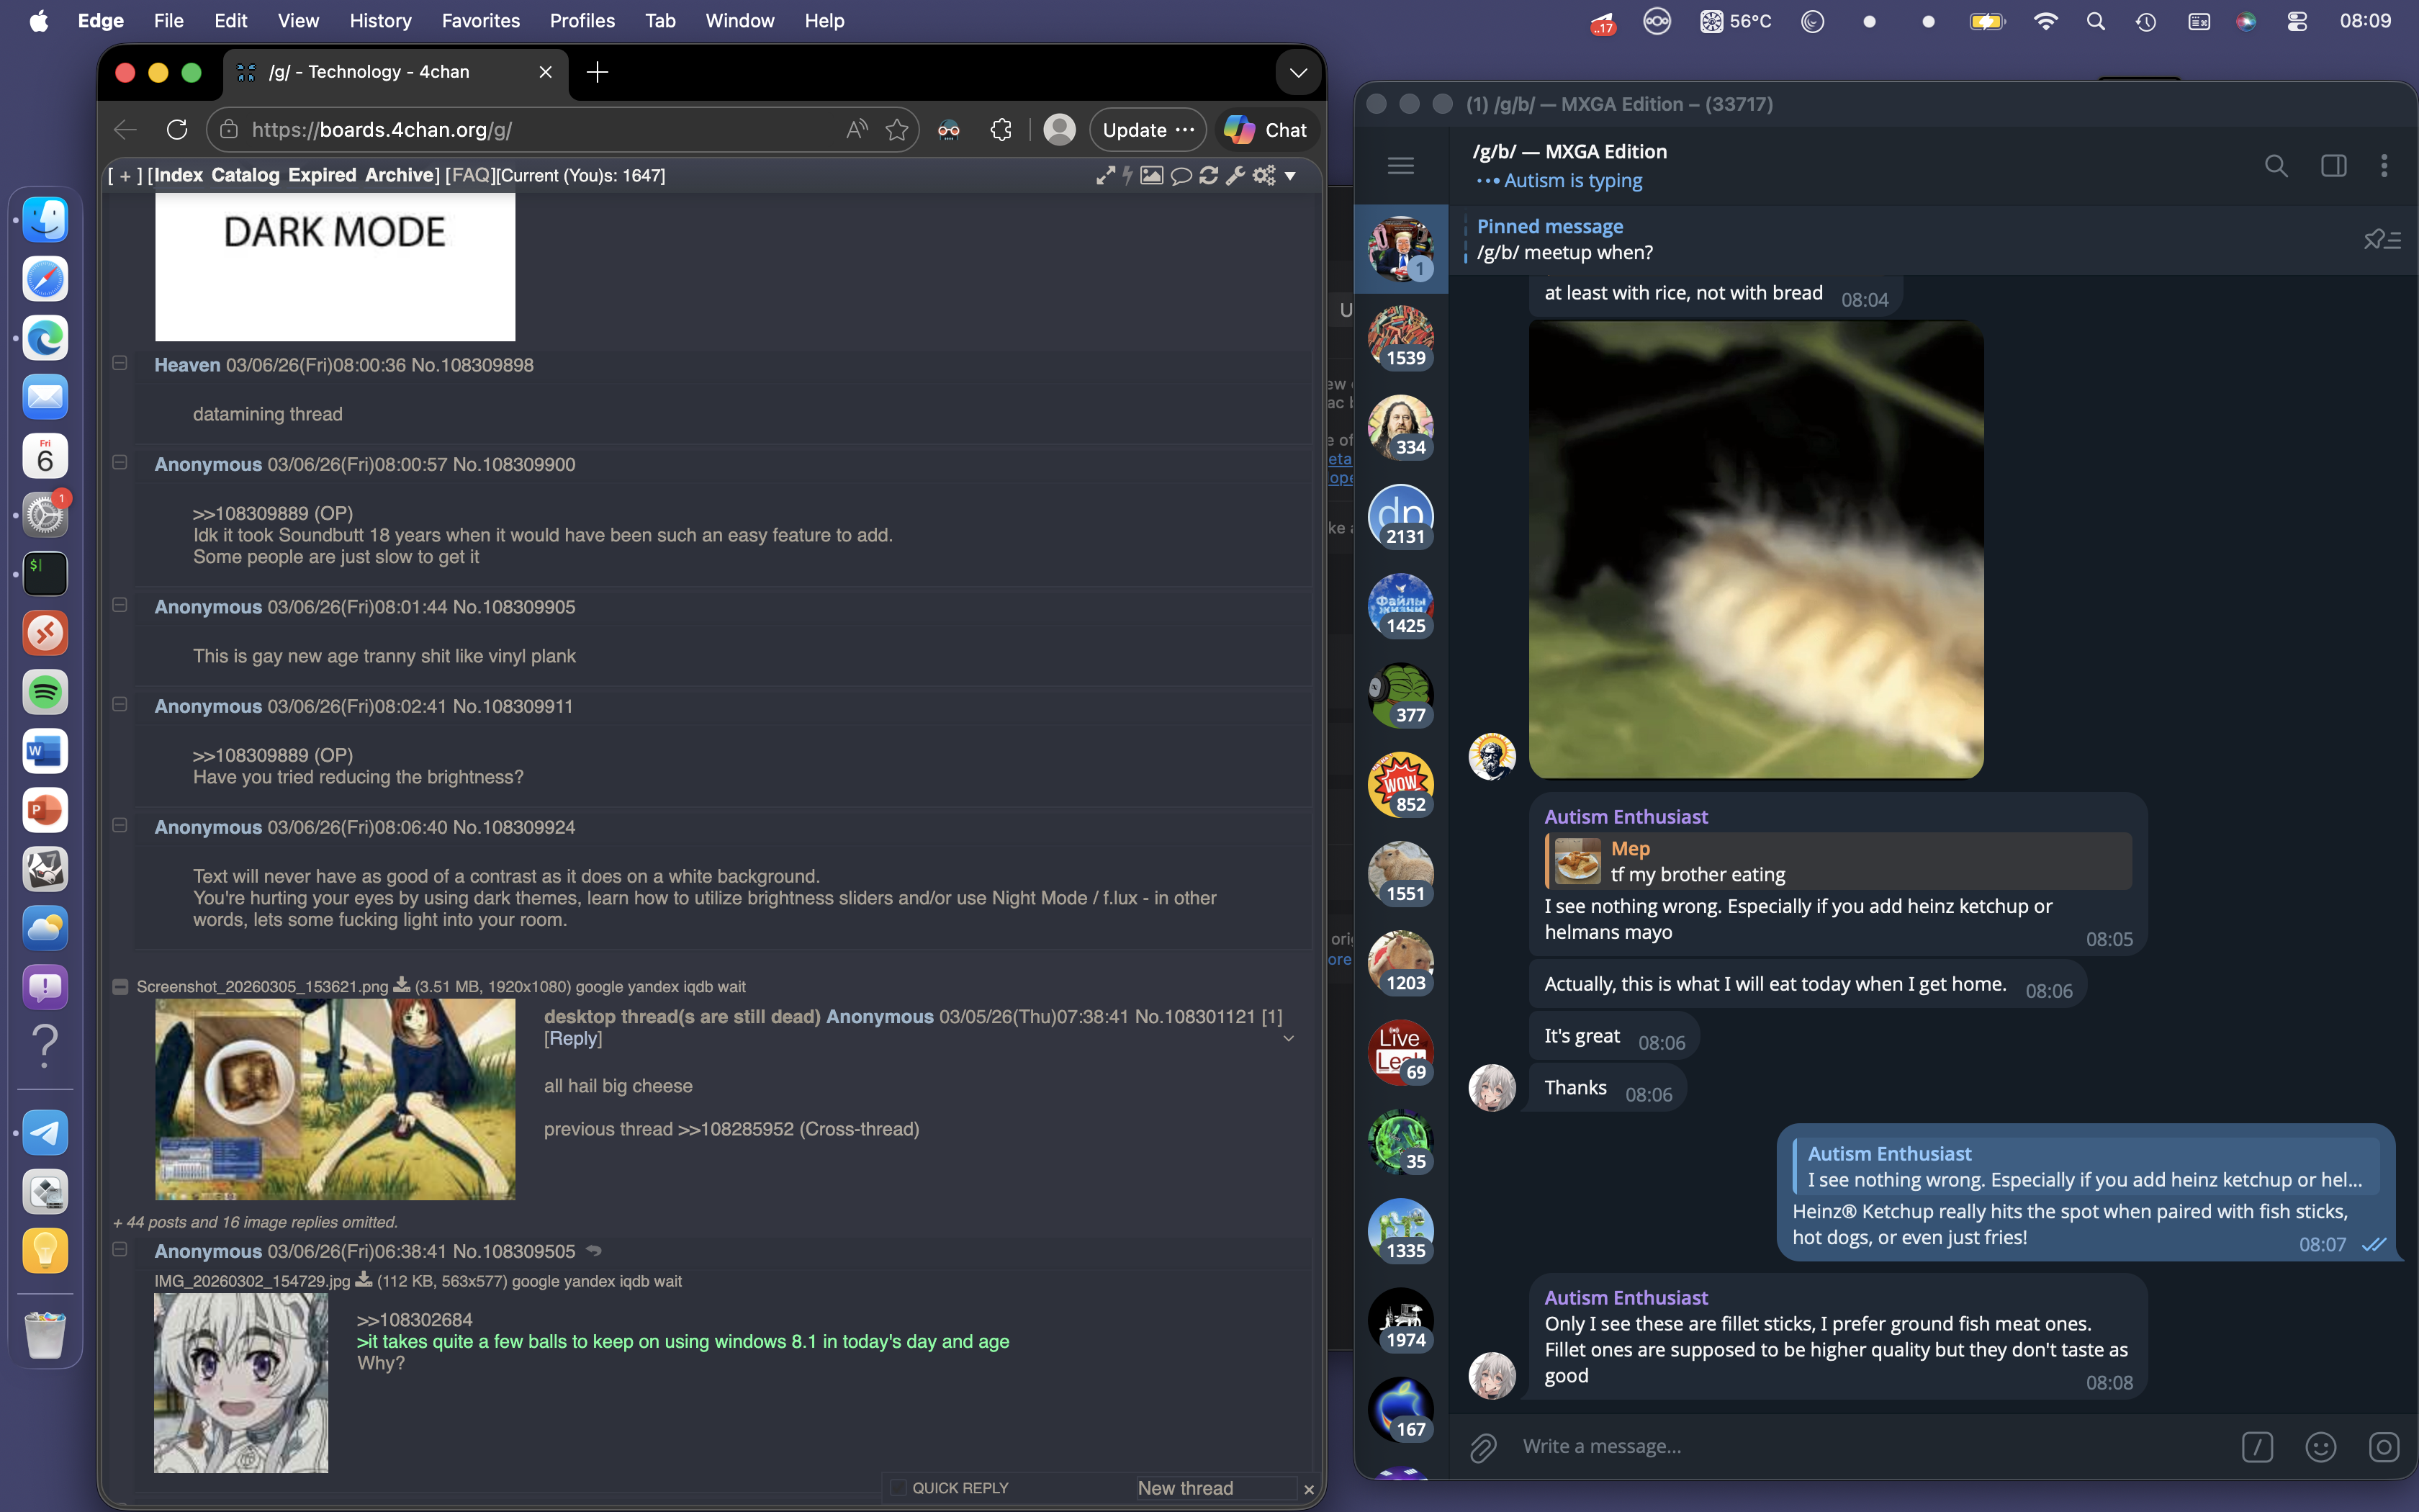The width and height of the screenshot is (2419, 1512).
Task: Open the Favorites menu in menu bar
Action: (x=479, y=20)
